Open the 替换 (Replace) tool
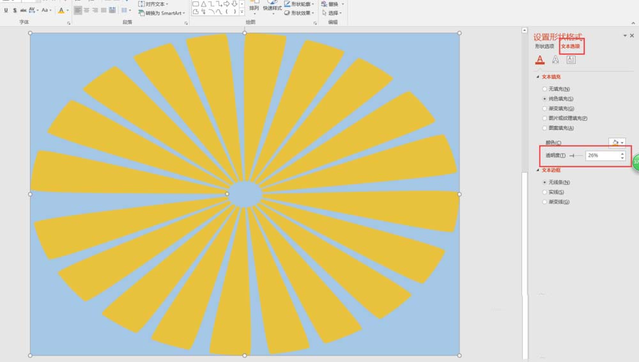This screenshot has width=639, height=362. click(332, 4)
